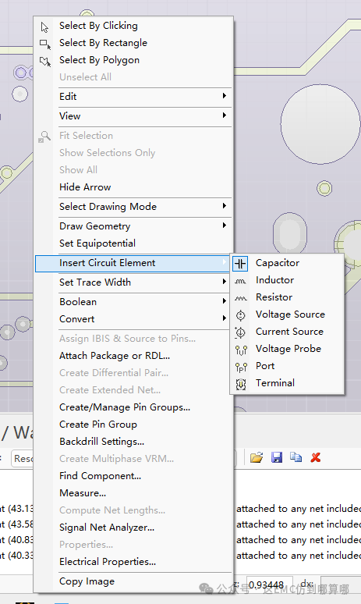Open the yellow folder icon in toolbar
This screenshot has width=361, height=604.
(257, 457)
